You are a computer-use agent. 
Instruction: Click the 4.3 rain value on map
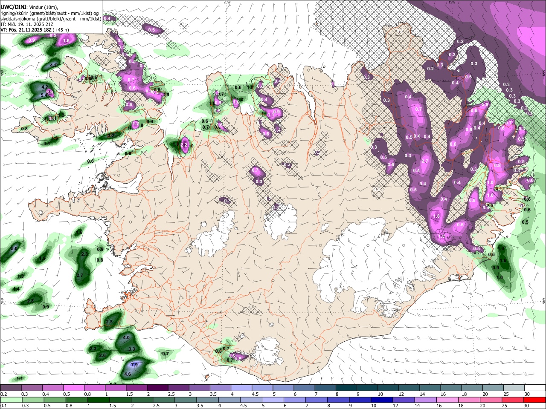[53, 65]
